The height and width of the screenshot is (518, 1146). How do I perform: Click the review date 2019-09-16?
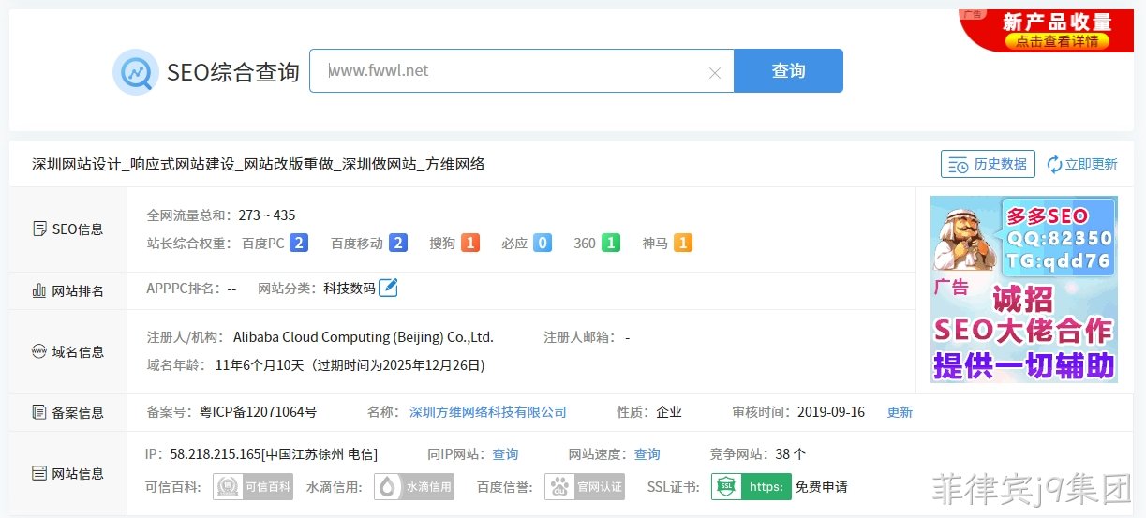831,412
